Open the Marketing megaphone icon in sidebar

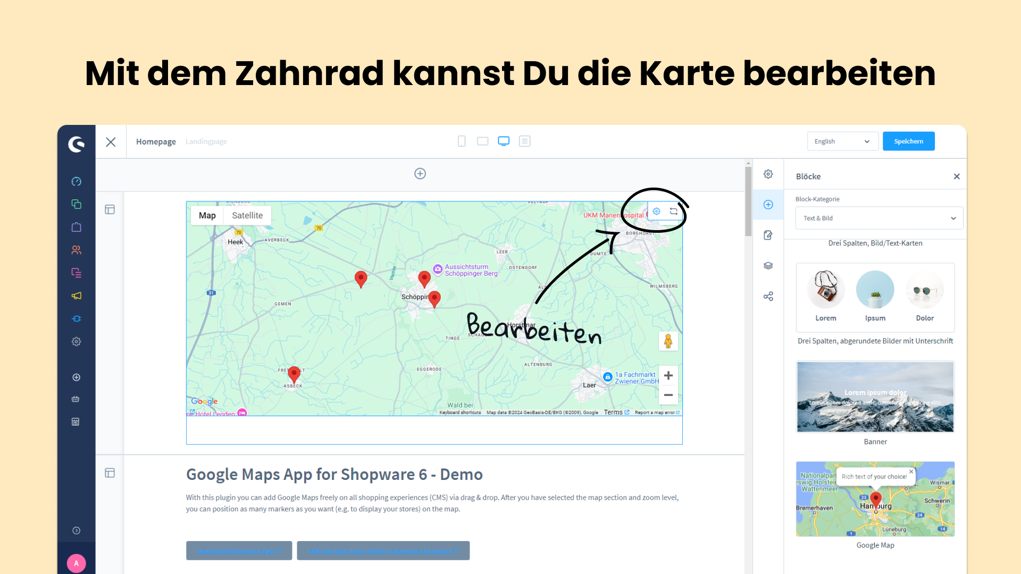point(77,296)
